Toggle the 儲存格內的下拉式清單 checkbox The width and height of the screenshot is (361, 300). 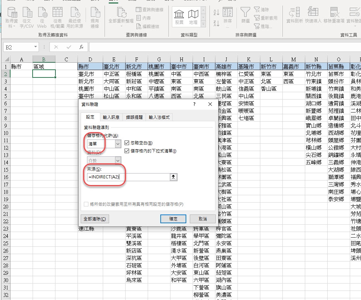[x=127, y=151]
